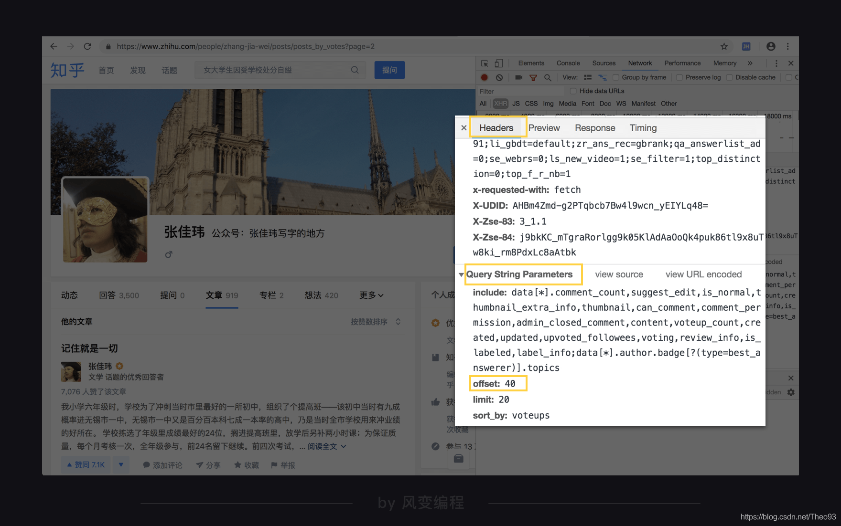Reload the page with refresh icon
841x526 pixels.
pyautogui.click(x=87, y=46)
